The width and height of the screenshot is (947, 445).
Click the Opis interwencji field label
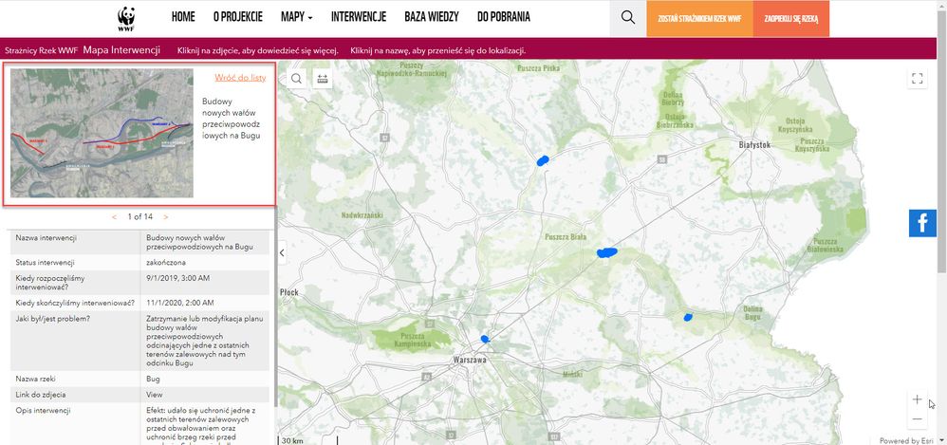pos(43,411)
